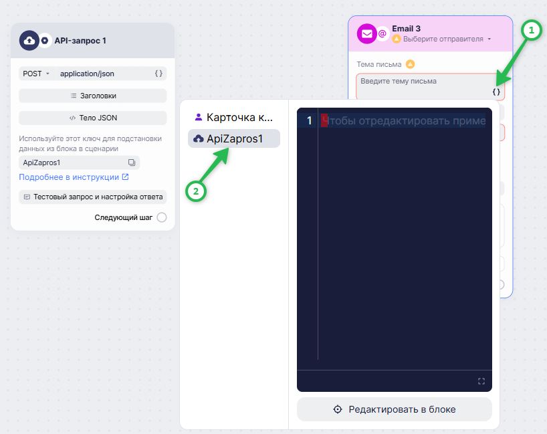Click the API request cloud upload icon
The width and height of the screenshot is (547, 434).
click(29, 41)
